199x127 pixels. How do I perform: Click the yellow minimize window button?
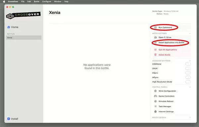[x=10, y=7]
